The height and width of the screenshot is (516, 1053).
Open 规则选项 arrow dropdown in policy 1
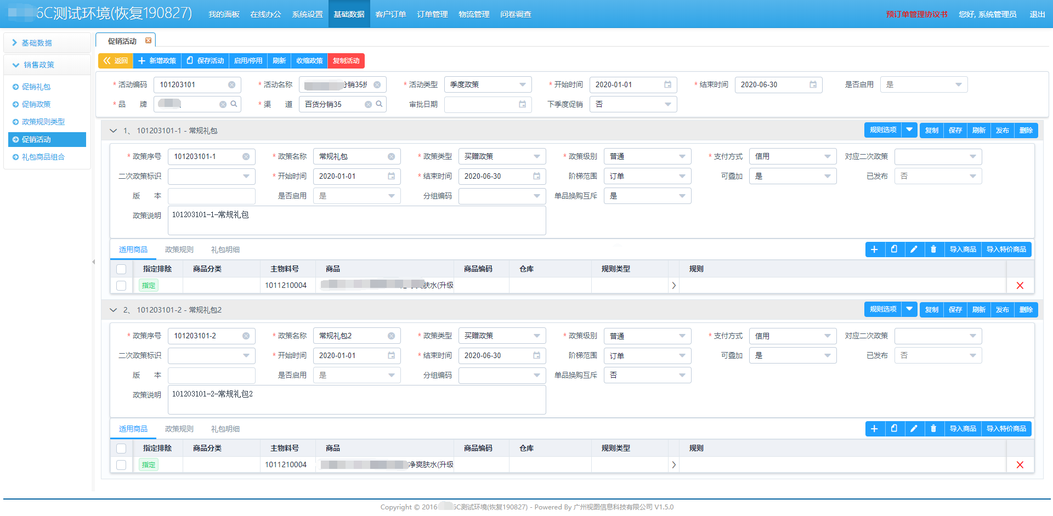[x=909, y=130]
